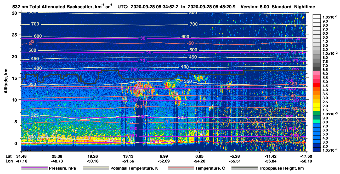Click the altitude axis tick label '5'
This screenshot has height=174, width=340.
pyautogui.click(x=16, y=121)
